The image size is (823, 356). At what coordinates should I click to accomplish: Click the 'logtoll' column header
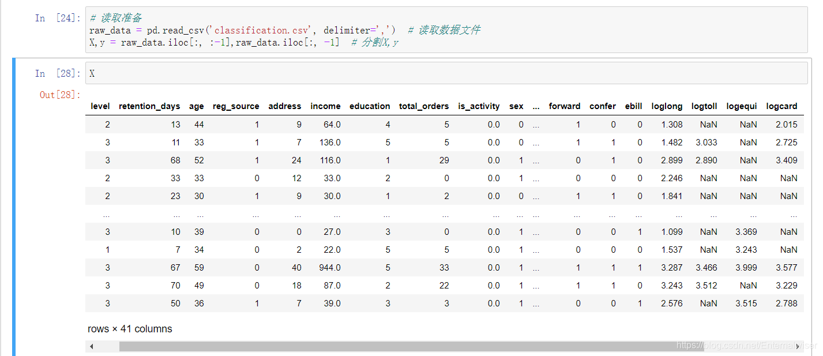pyautogui.click(x=704, y=106)
